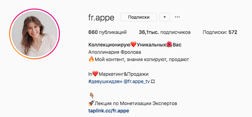Open the taplink.cc/fr.appe website link
The width and height of the screenshot is (252, 117).
point(109,111)
